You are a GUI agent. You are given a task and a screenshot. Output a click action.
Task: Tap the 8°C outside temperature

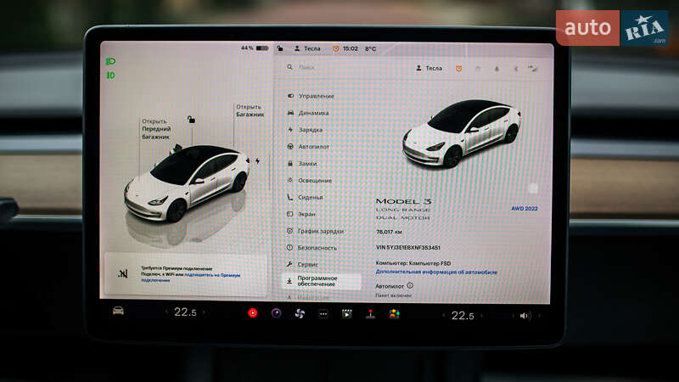(371, 49)
